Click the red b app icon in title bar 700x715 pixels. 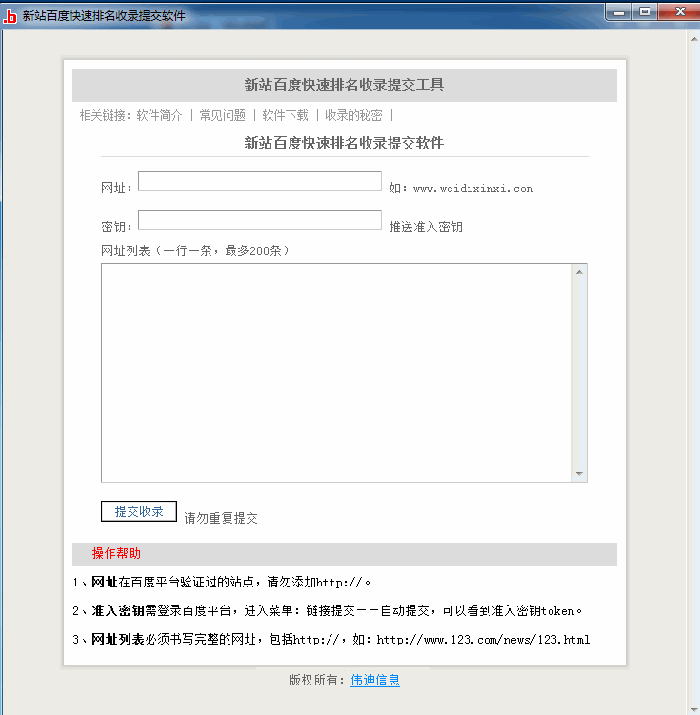click(10, 16)
